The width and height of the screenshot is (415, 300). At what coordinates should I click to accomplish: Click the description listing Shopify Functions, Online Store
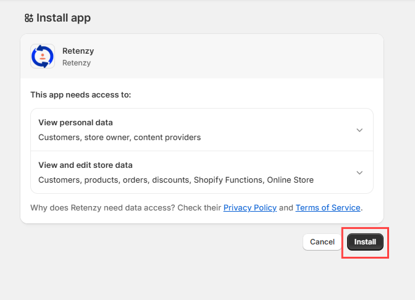pyautogui.click(x=176, y=180)
